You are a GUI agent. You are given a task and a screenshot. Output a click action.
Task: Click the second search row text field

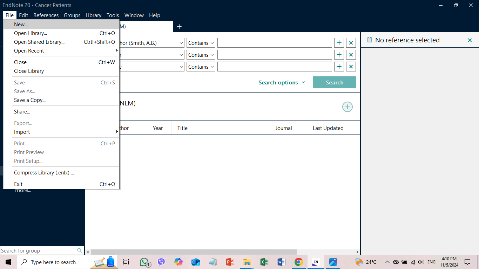pyautogui.click(x=275, y=55)
